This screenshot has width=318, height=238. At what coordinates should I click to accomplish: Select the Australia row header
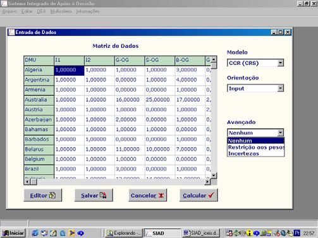[x=39, y=100]
